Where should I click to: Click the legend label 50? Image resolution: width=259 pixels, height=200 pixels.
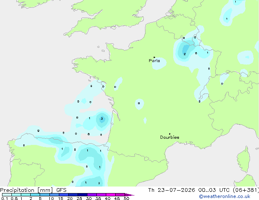pyautogui.click(x=126, y=198)
